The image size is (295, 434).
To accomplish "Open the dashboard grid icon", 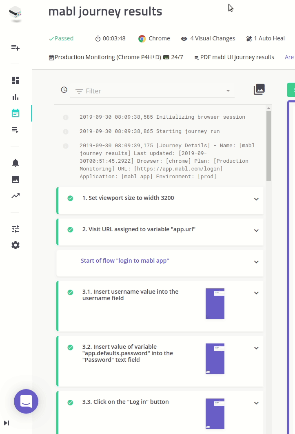I will coord(16,80).
